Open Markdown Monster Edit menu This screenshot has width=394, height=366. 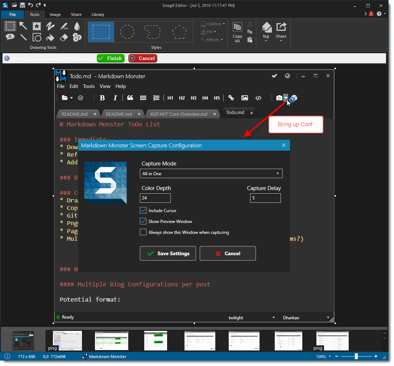coord(74,86)
